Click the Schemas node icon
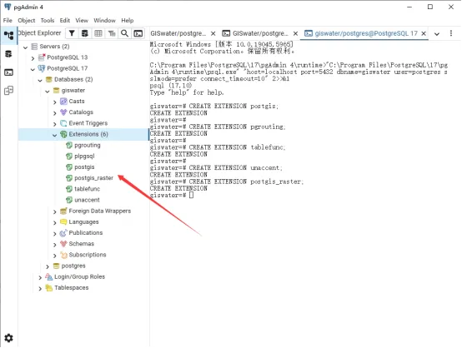Image resolution: width=462 pixels, height=348 pixels. (x=63, y=244)
